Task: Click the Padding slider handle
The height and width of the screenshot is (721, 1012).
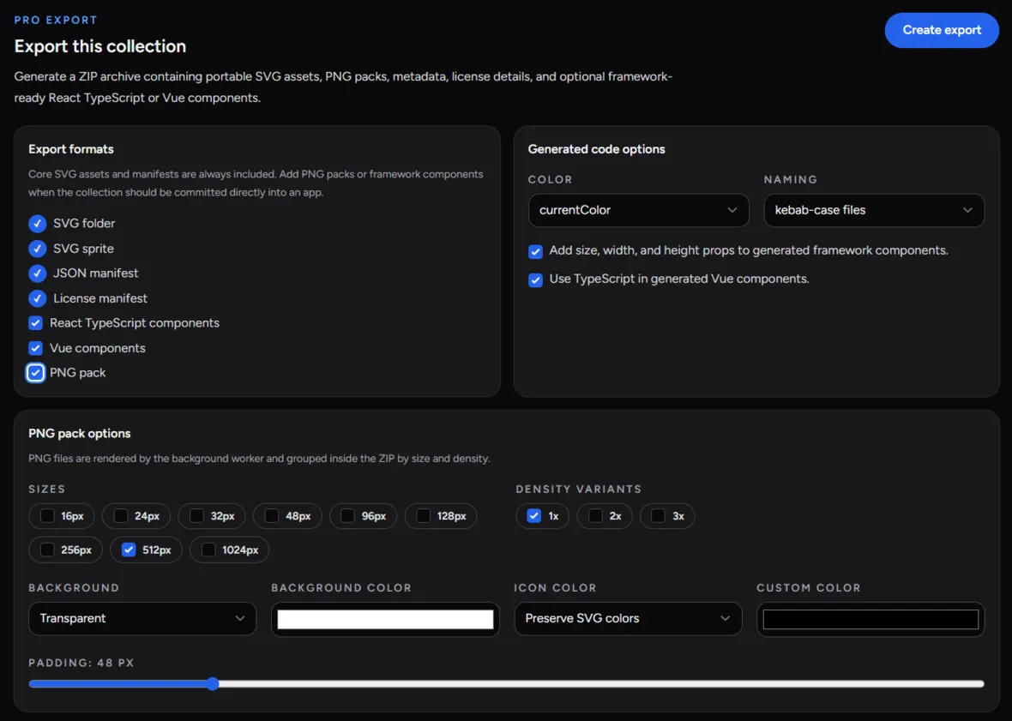Action: coord(213,683)
